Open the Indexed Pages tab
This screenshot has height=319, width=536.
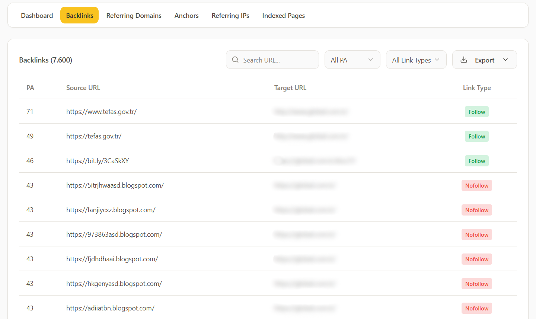pos(283,16)
